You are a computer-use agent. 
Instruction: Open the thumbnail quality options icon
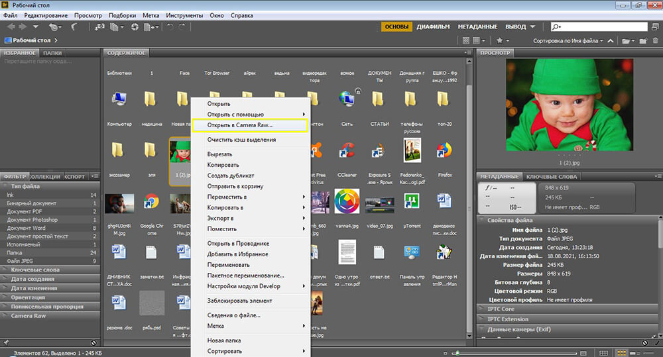point(479,40)
